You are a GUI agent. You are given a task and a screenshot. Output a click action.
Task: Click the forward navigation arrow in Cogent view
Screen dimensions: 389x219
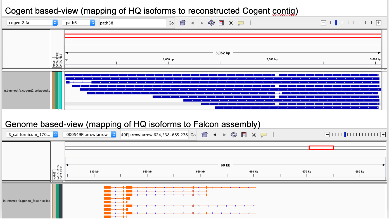[x=202, y=23]
